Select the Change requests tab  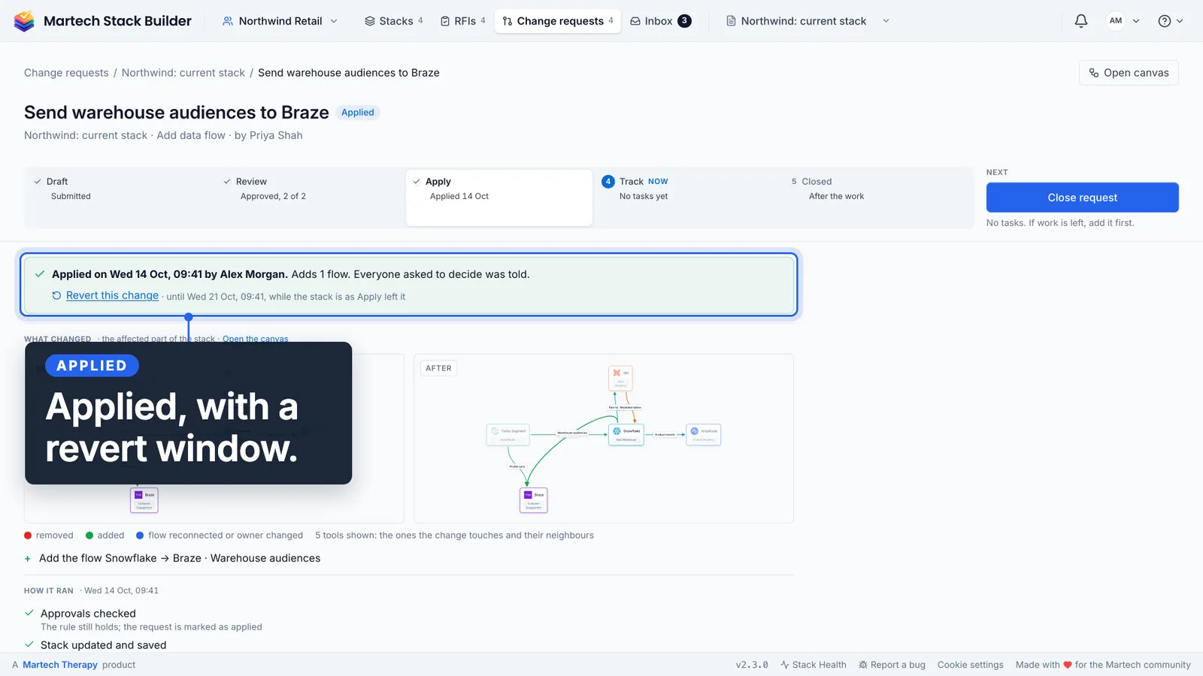[558, 21]
